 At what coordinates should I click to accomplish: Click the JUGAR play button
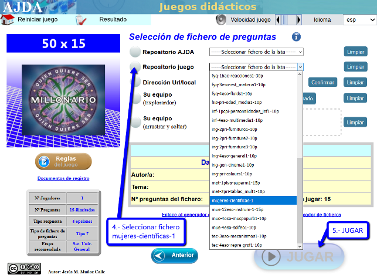tap(299, 256)
